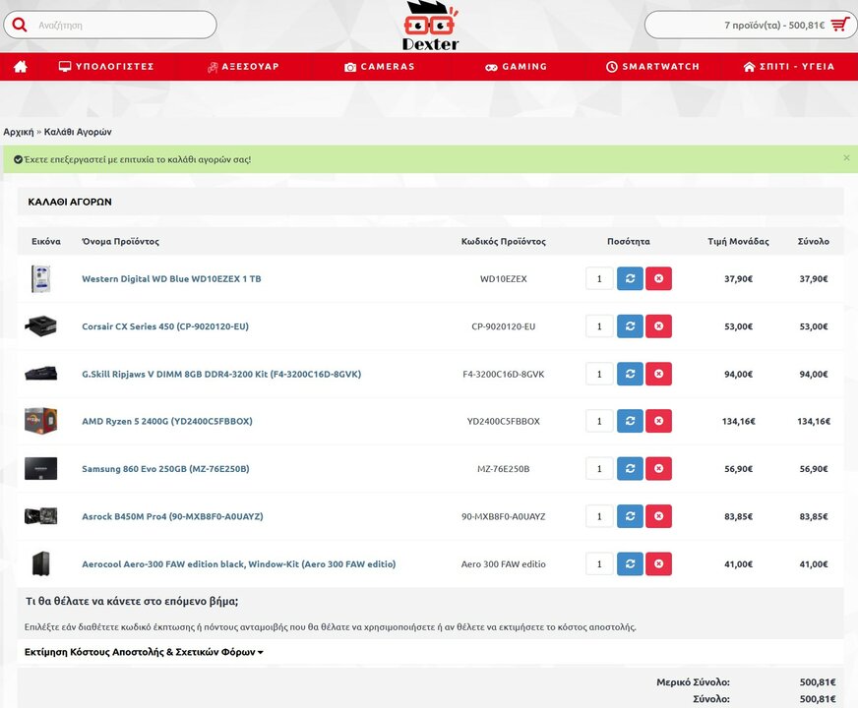Click quantity field for WD Blue
Image resolution: width=858 pixels, height=708 pixels.
[599, 279]
